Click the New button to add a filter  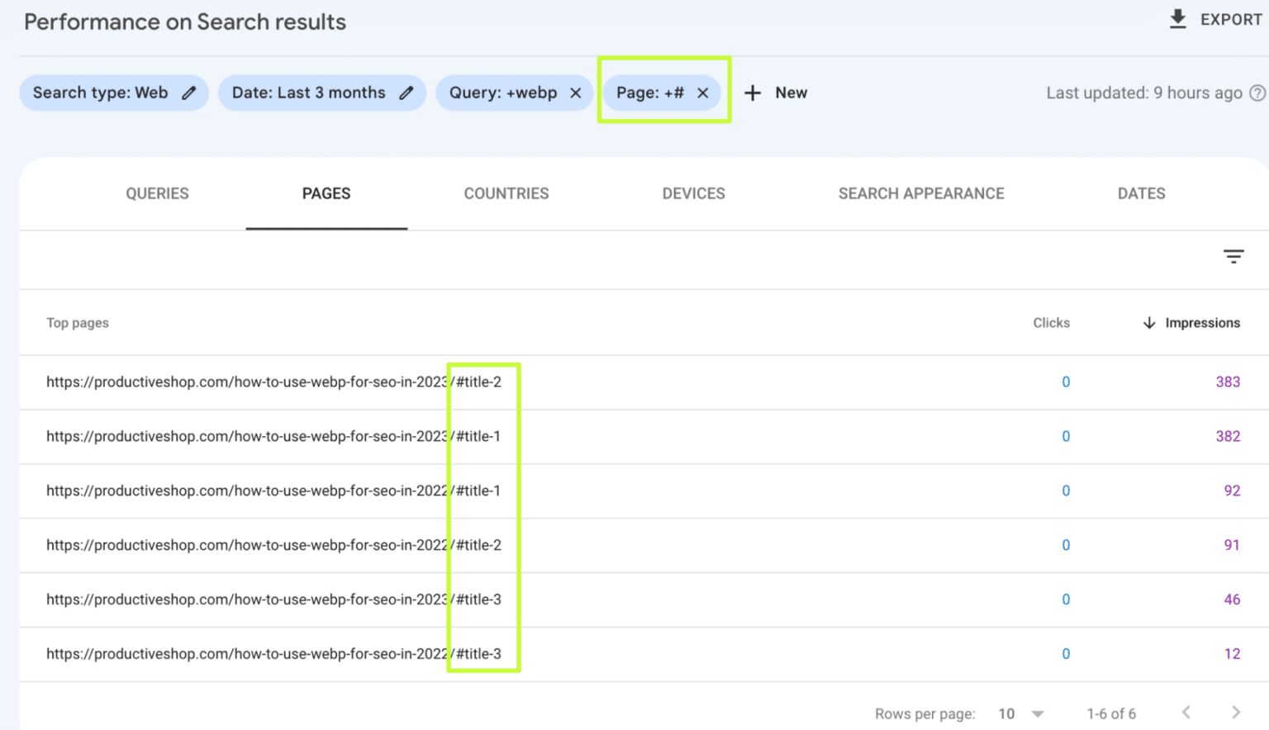[777, 92]
